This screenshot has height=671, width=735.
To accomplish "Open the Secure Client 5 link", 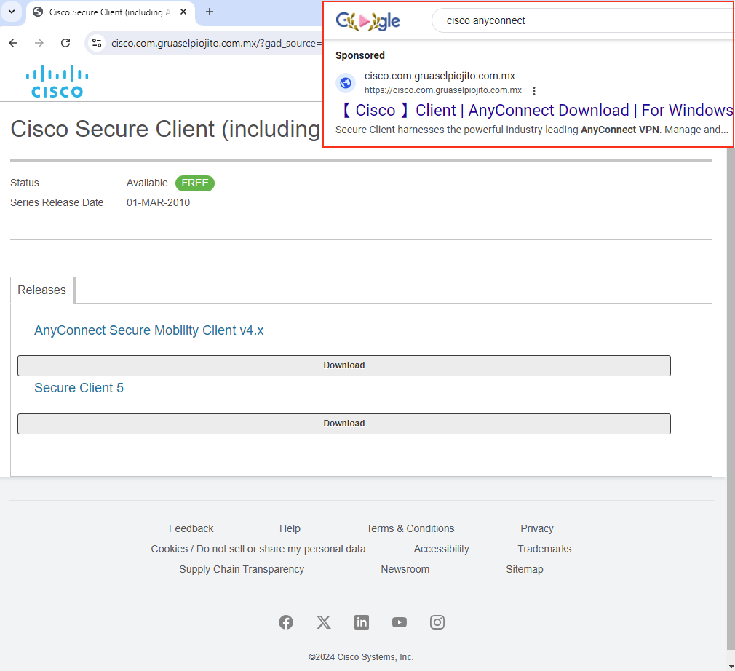I will click(79, 388).
